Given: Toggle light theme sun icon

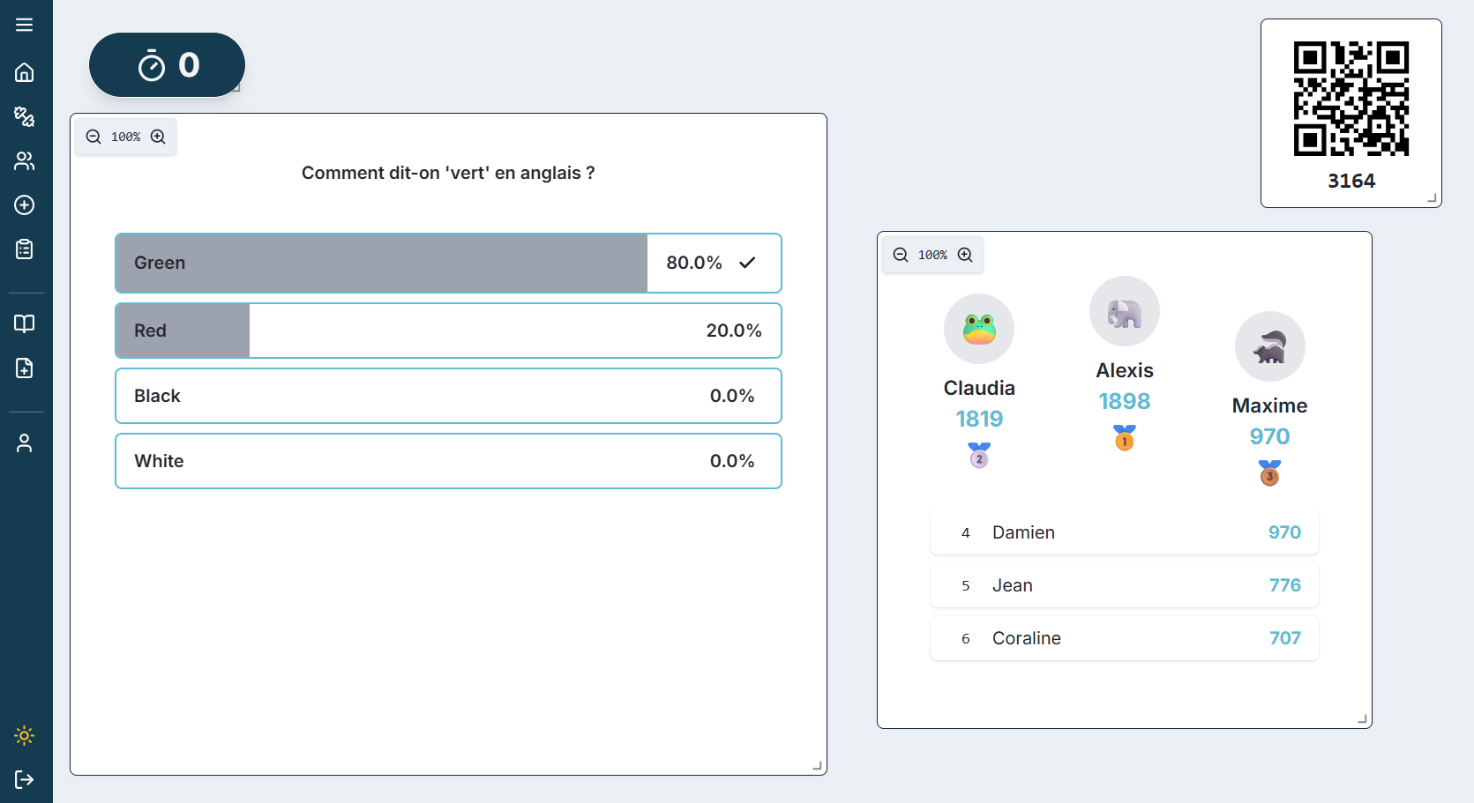Looking at the screenshot, I should 25,735.
